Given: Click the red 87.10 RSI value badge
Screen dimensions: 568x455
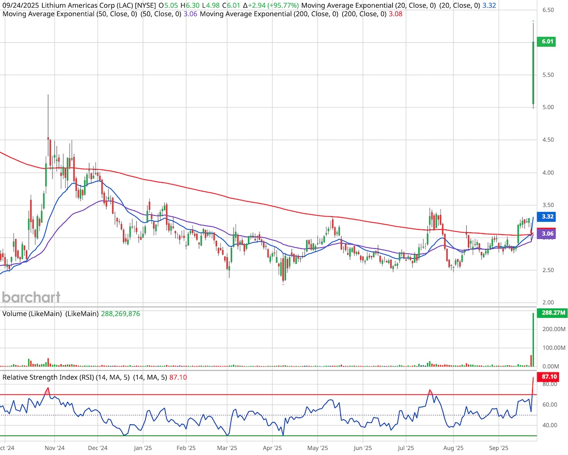Looking at the screenshot, I should click(x=549, y=377).
